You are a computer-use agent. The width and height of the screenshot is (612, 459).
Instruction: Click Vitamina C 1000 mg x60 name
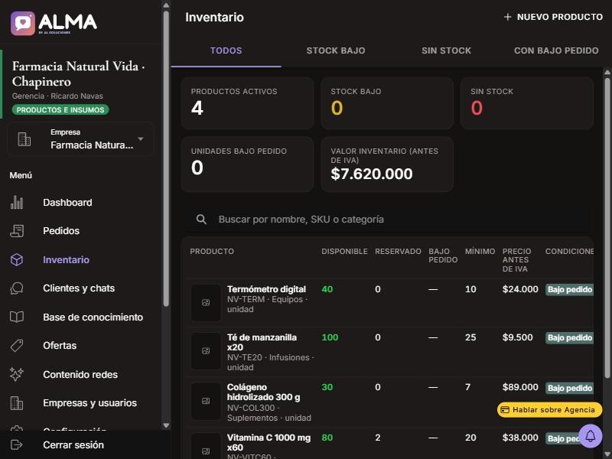click(x=269, y=443)
